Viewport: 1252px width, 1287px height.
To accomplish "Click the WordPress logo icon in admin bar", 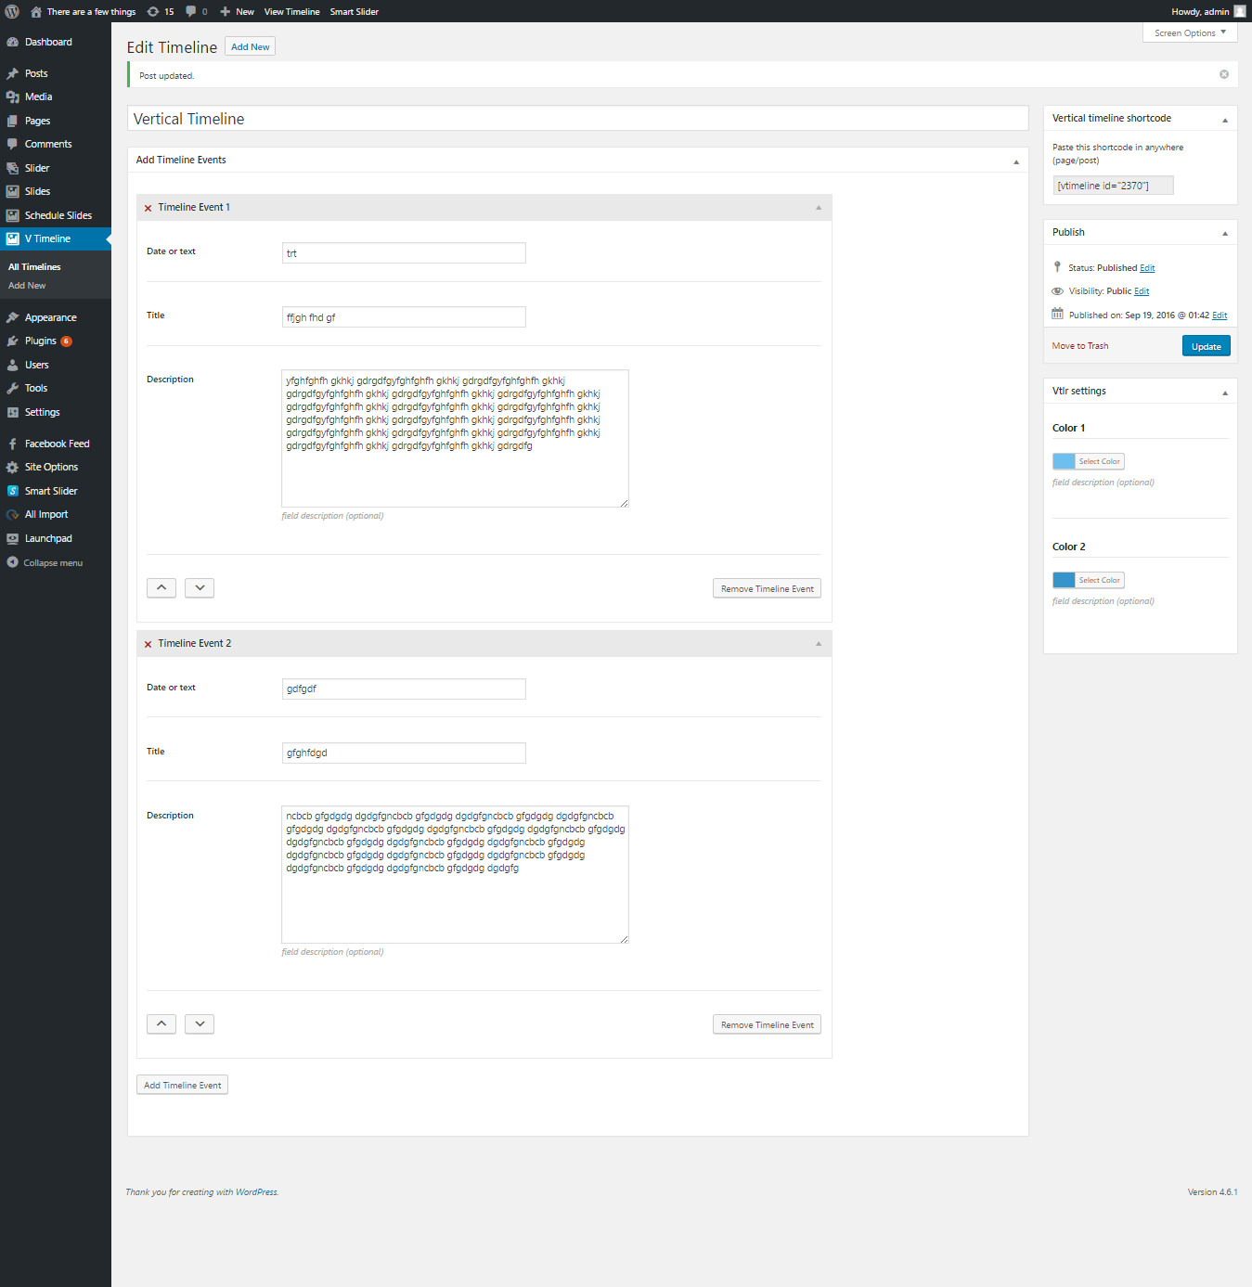I will point(12,11).
